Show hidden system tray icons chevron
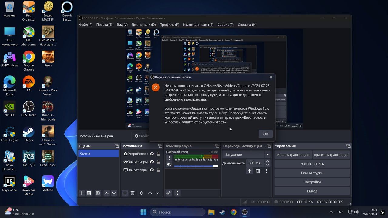The image size is (388, 218). pos(331,212)
